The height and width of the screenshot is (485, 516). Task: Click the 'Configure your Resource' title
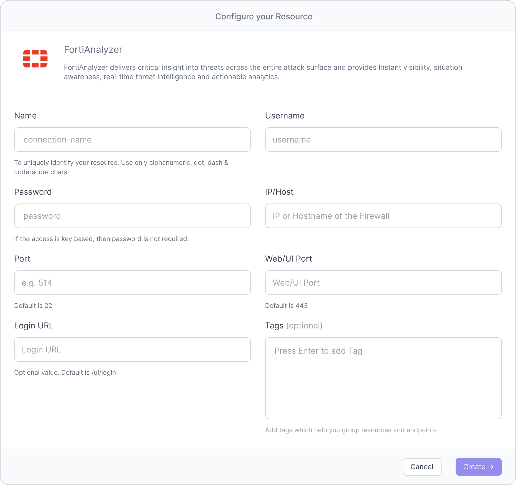point(264,16)
